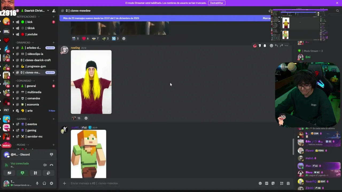Viewport: 342px width, 192px height.
Task: Open noise suppression waveform icon
Action: click(45, 165)
